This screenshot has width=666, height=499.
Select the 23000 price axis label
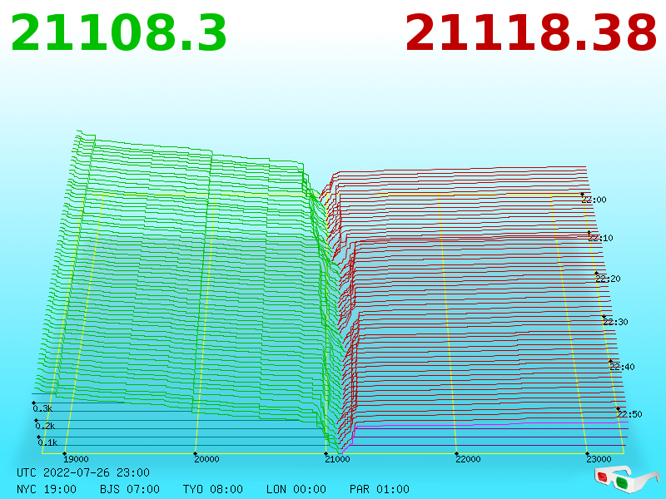[599, 459]
